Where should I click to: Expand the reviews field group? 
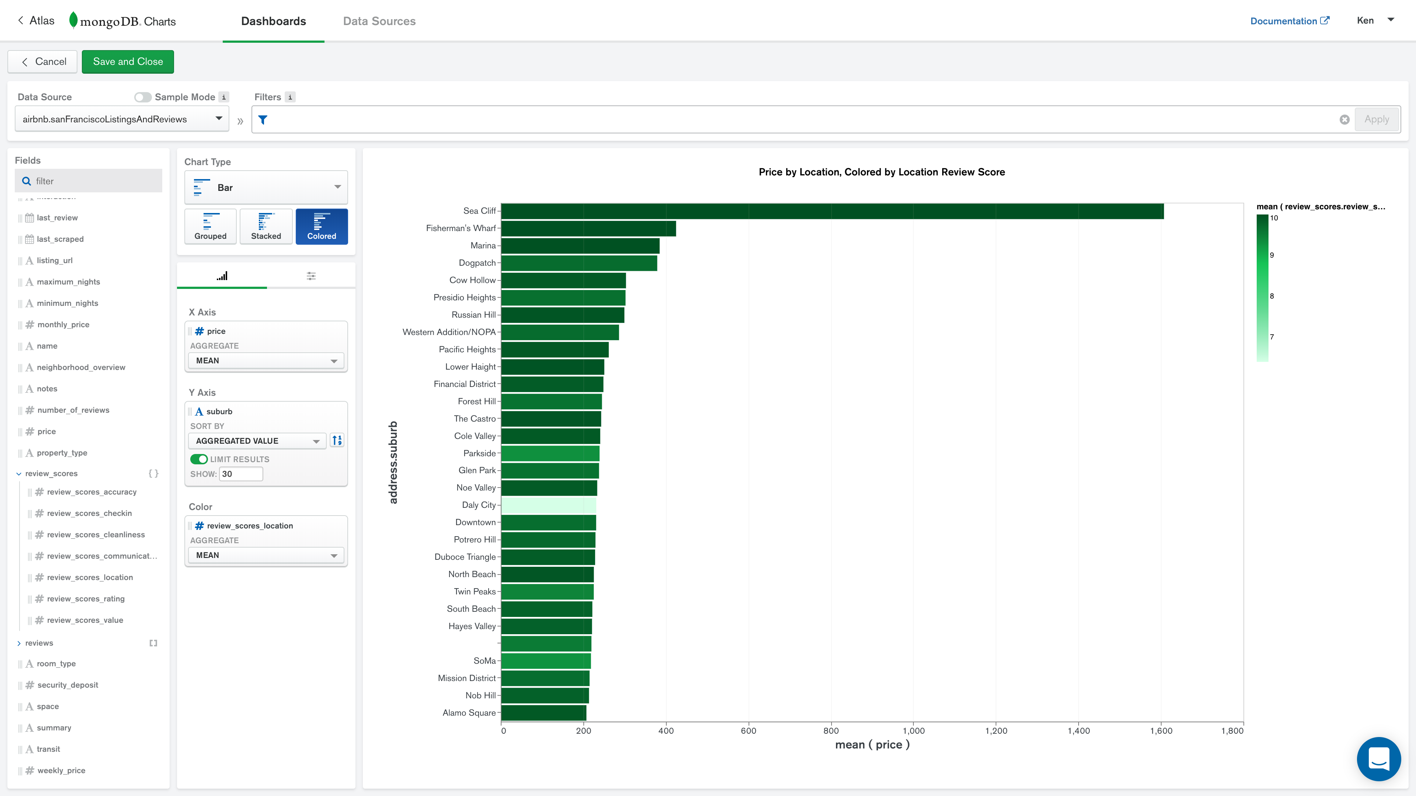(x=19, y=643)
